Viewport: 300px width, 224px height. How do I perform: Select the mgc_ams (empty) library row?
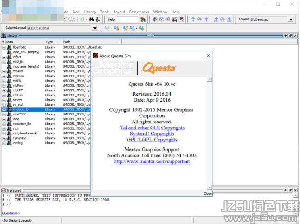point(46,66)
